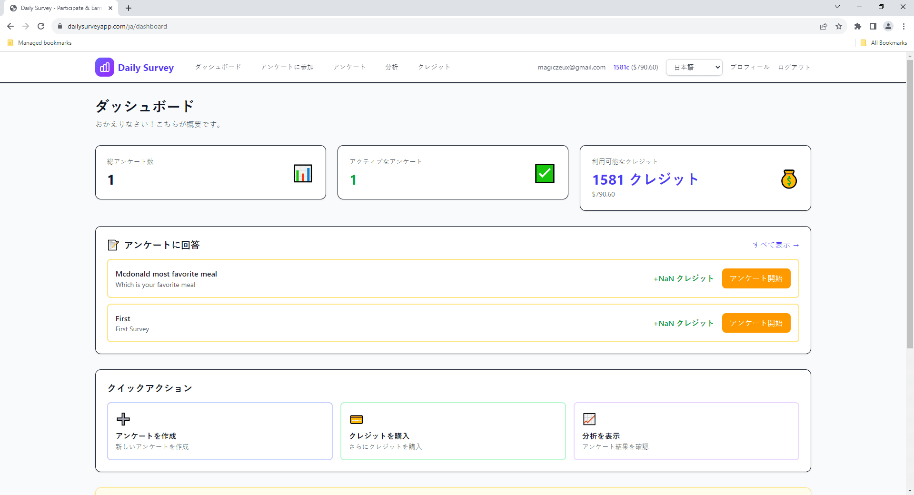Click the memo icon beside アンケートに回答 heading
The image size is (914, 495).
point(113,245)
